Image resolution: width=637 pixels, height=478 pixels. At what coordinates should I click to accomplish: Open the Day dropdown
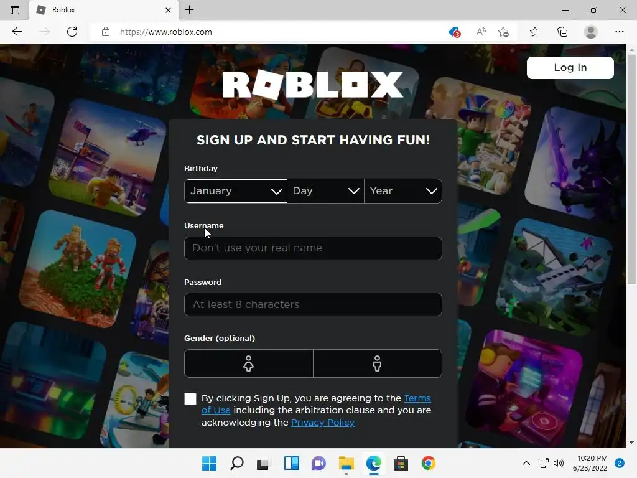pos(325,190)
